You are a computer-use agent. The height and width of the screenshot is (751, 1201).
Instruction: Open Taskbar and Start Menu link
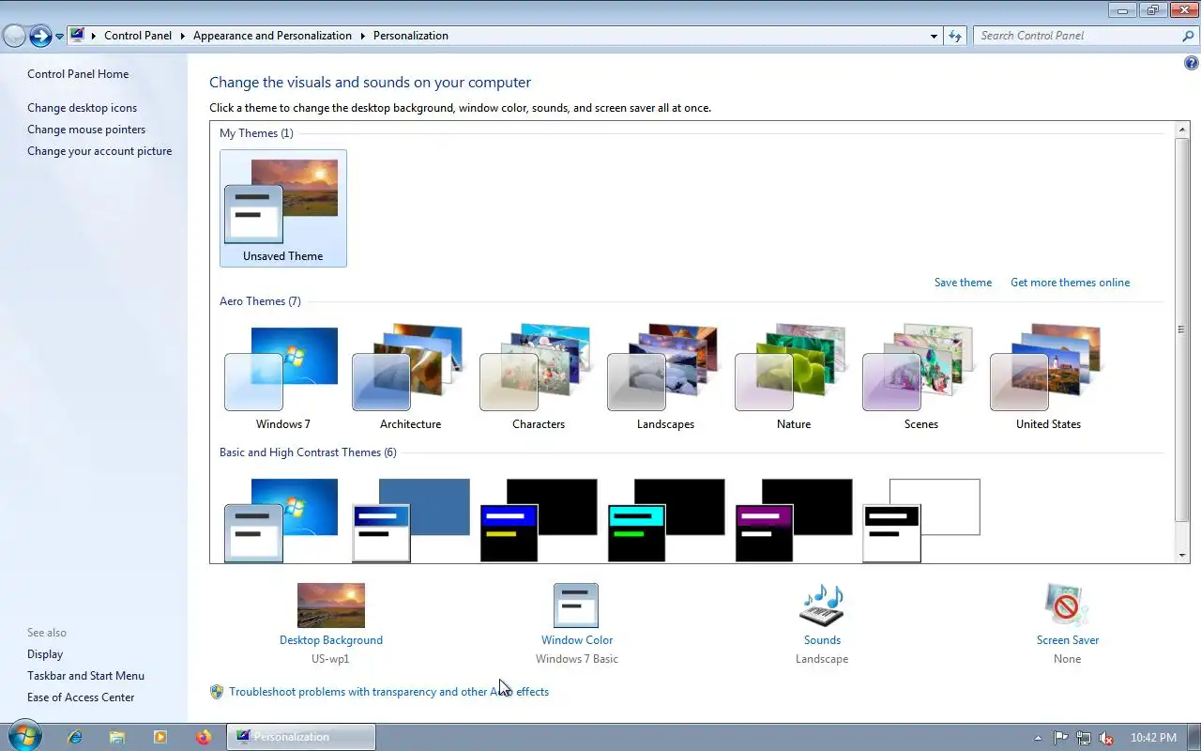pyautogui.click(x=85, y=676)
